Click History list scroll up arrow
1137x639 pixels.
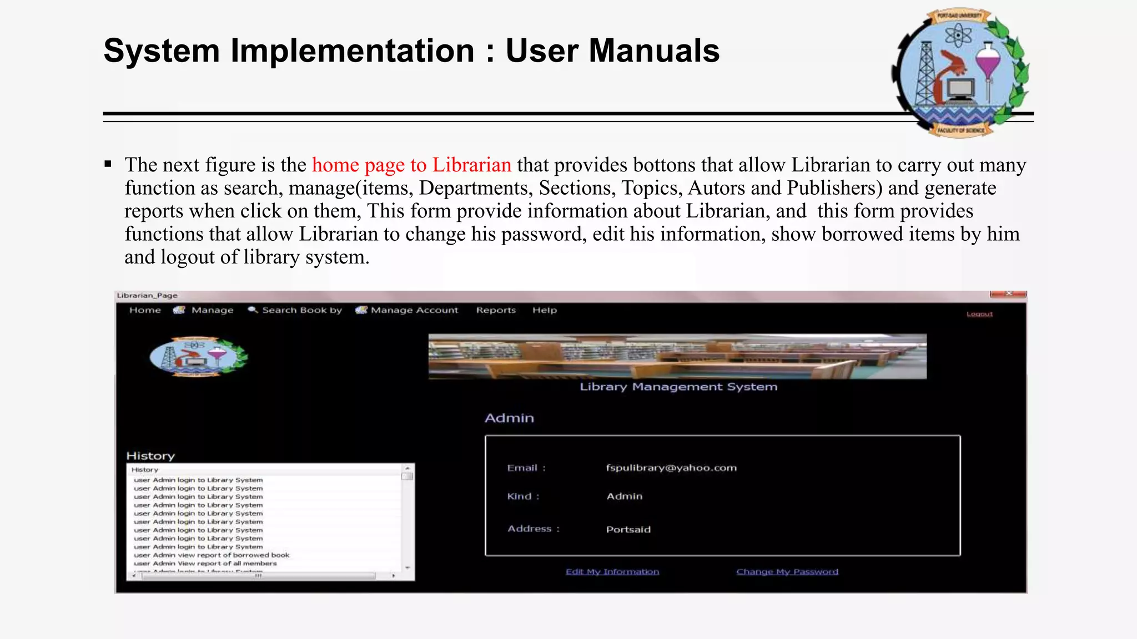click(407, 468)
